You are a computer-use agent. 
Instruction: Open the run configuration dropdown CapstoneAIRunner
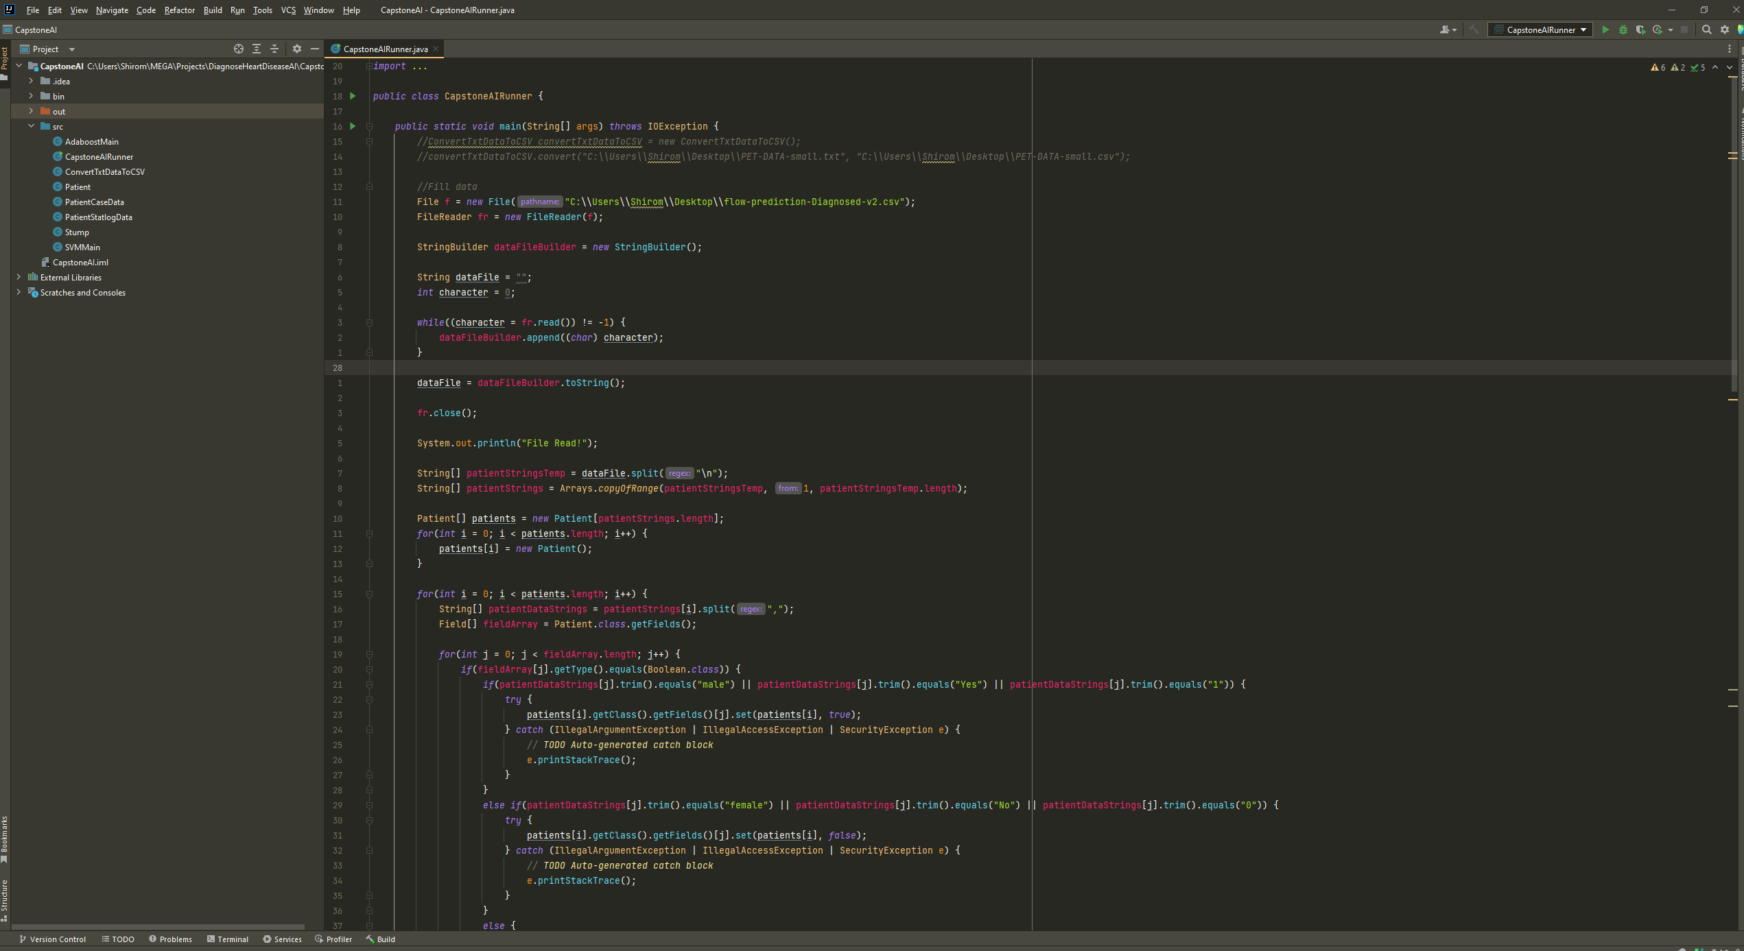[x=1540, y=29]
